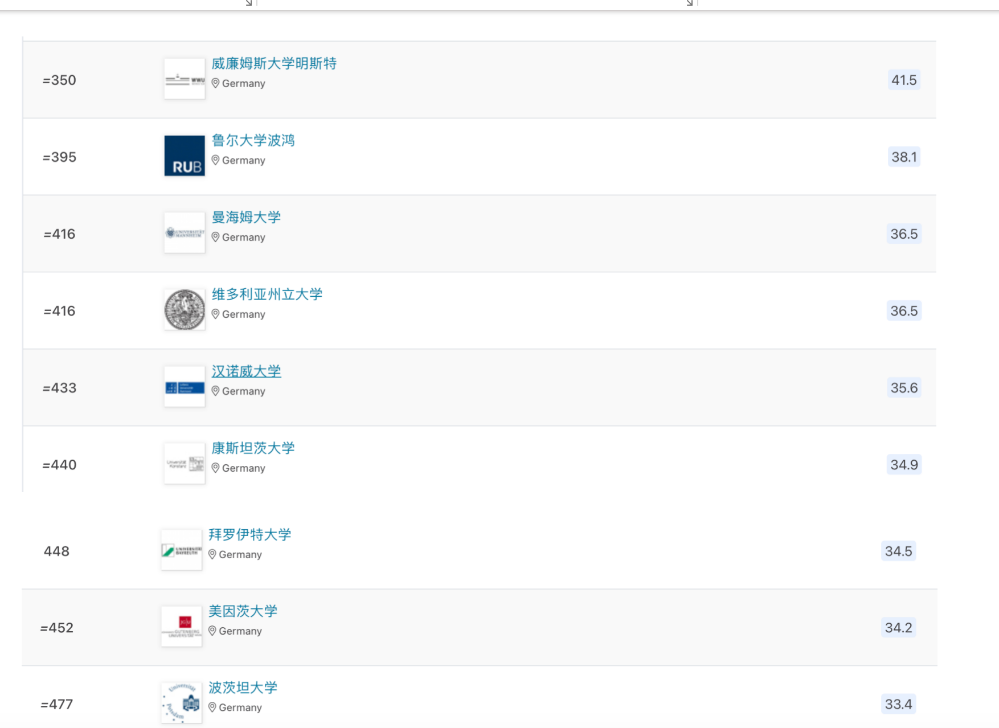Click location pin icon under 拜罗伊特大学
Image resolution: width=999 pixels, height=728 pixels.
pos(212,554)
